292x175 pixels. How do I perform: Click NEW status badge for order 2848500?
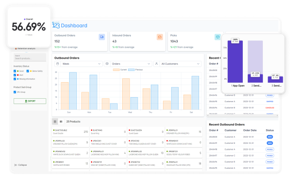[x=270, y=137]
